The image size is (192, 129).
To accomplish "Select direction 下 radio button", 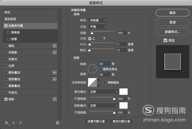I will (100, 39).
